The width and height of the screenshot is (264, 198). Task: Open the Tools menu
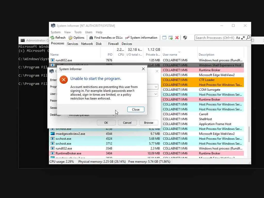pyautogui.click(x=78, y=32)
